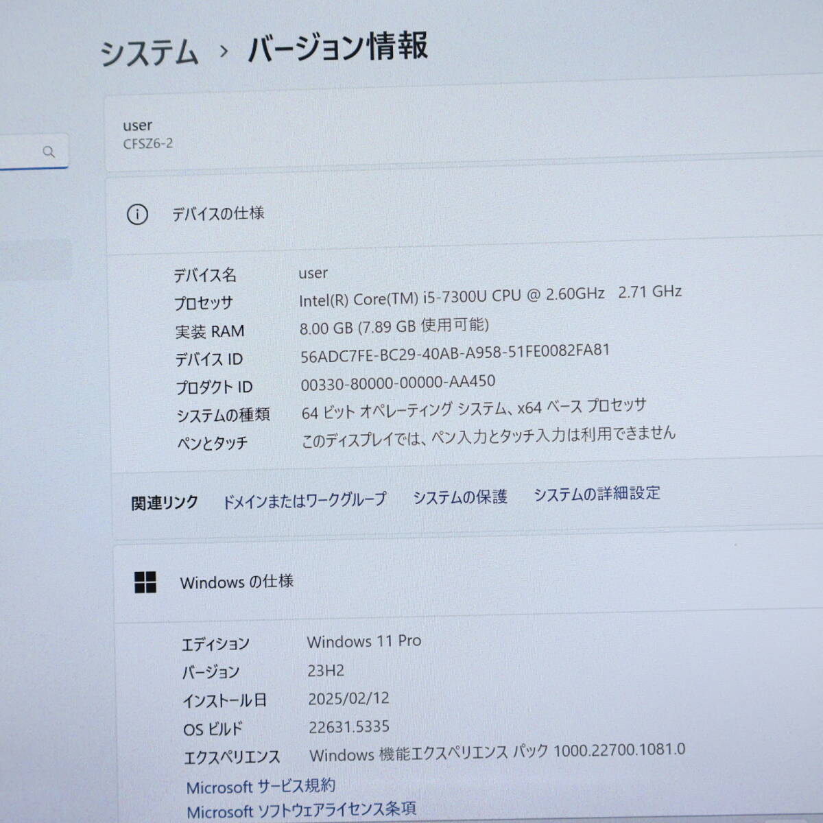Open Microsoft サービス規約 link
Screen dimensions: 823x823
pyautogui.click(x=261, y=787)
